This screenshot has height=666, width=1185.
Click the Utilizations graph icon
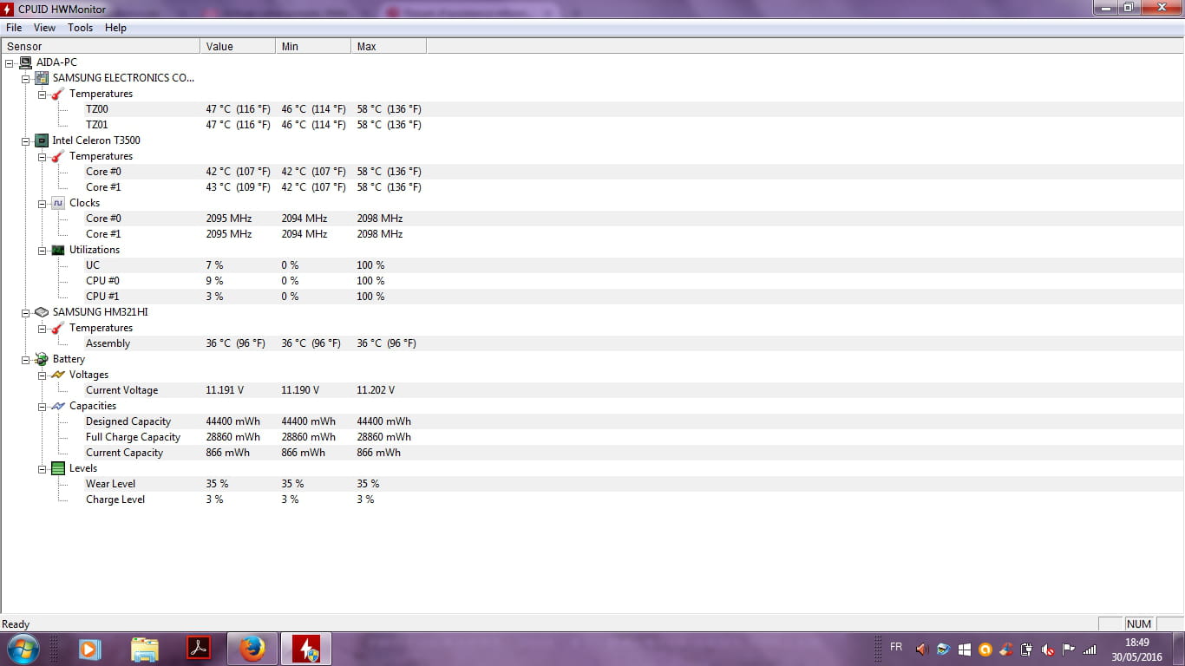point(58,250)
